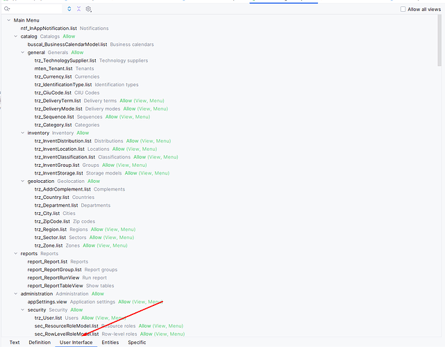Select trz_CiiuCode.list item
This screenshot has height=347, width=445.
(x=53, y=92)
